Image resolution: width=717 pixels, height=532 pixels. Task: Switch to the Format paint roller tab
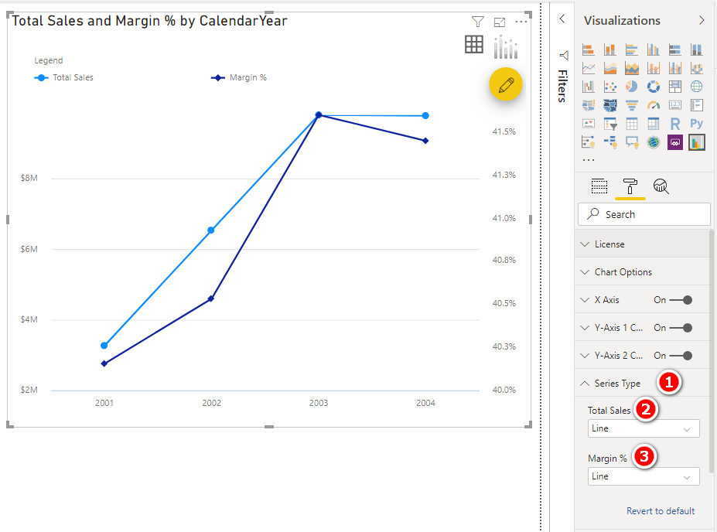coord(630,186)
